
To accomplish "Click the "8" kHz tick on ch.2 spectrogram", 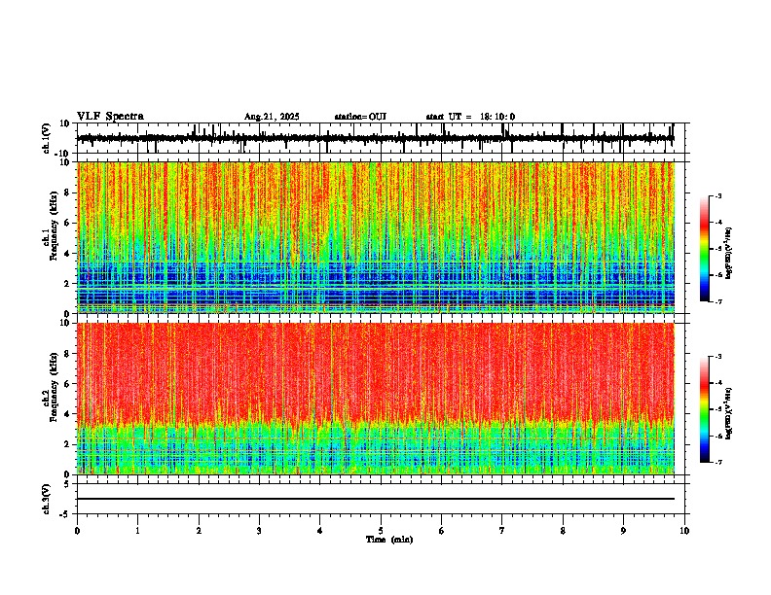I will pyautogui.click(x=67, y=353).
